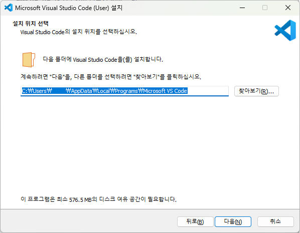
Task: Click subtitle 'Visual Studio Code의 설치 위치를 선택하십시오.'
Action: click(78, 32)
